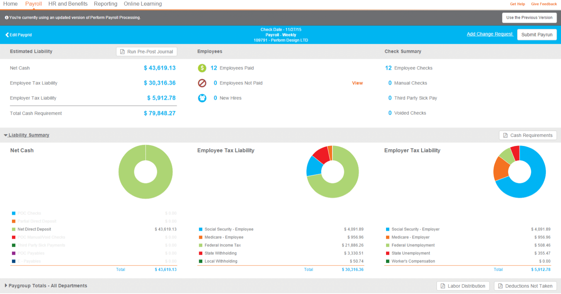This screenshot has height=294, width=561.
Task: Click the Third Party Sick Pay row
Action: pos(413,98)
